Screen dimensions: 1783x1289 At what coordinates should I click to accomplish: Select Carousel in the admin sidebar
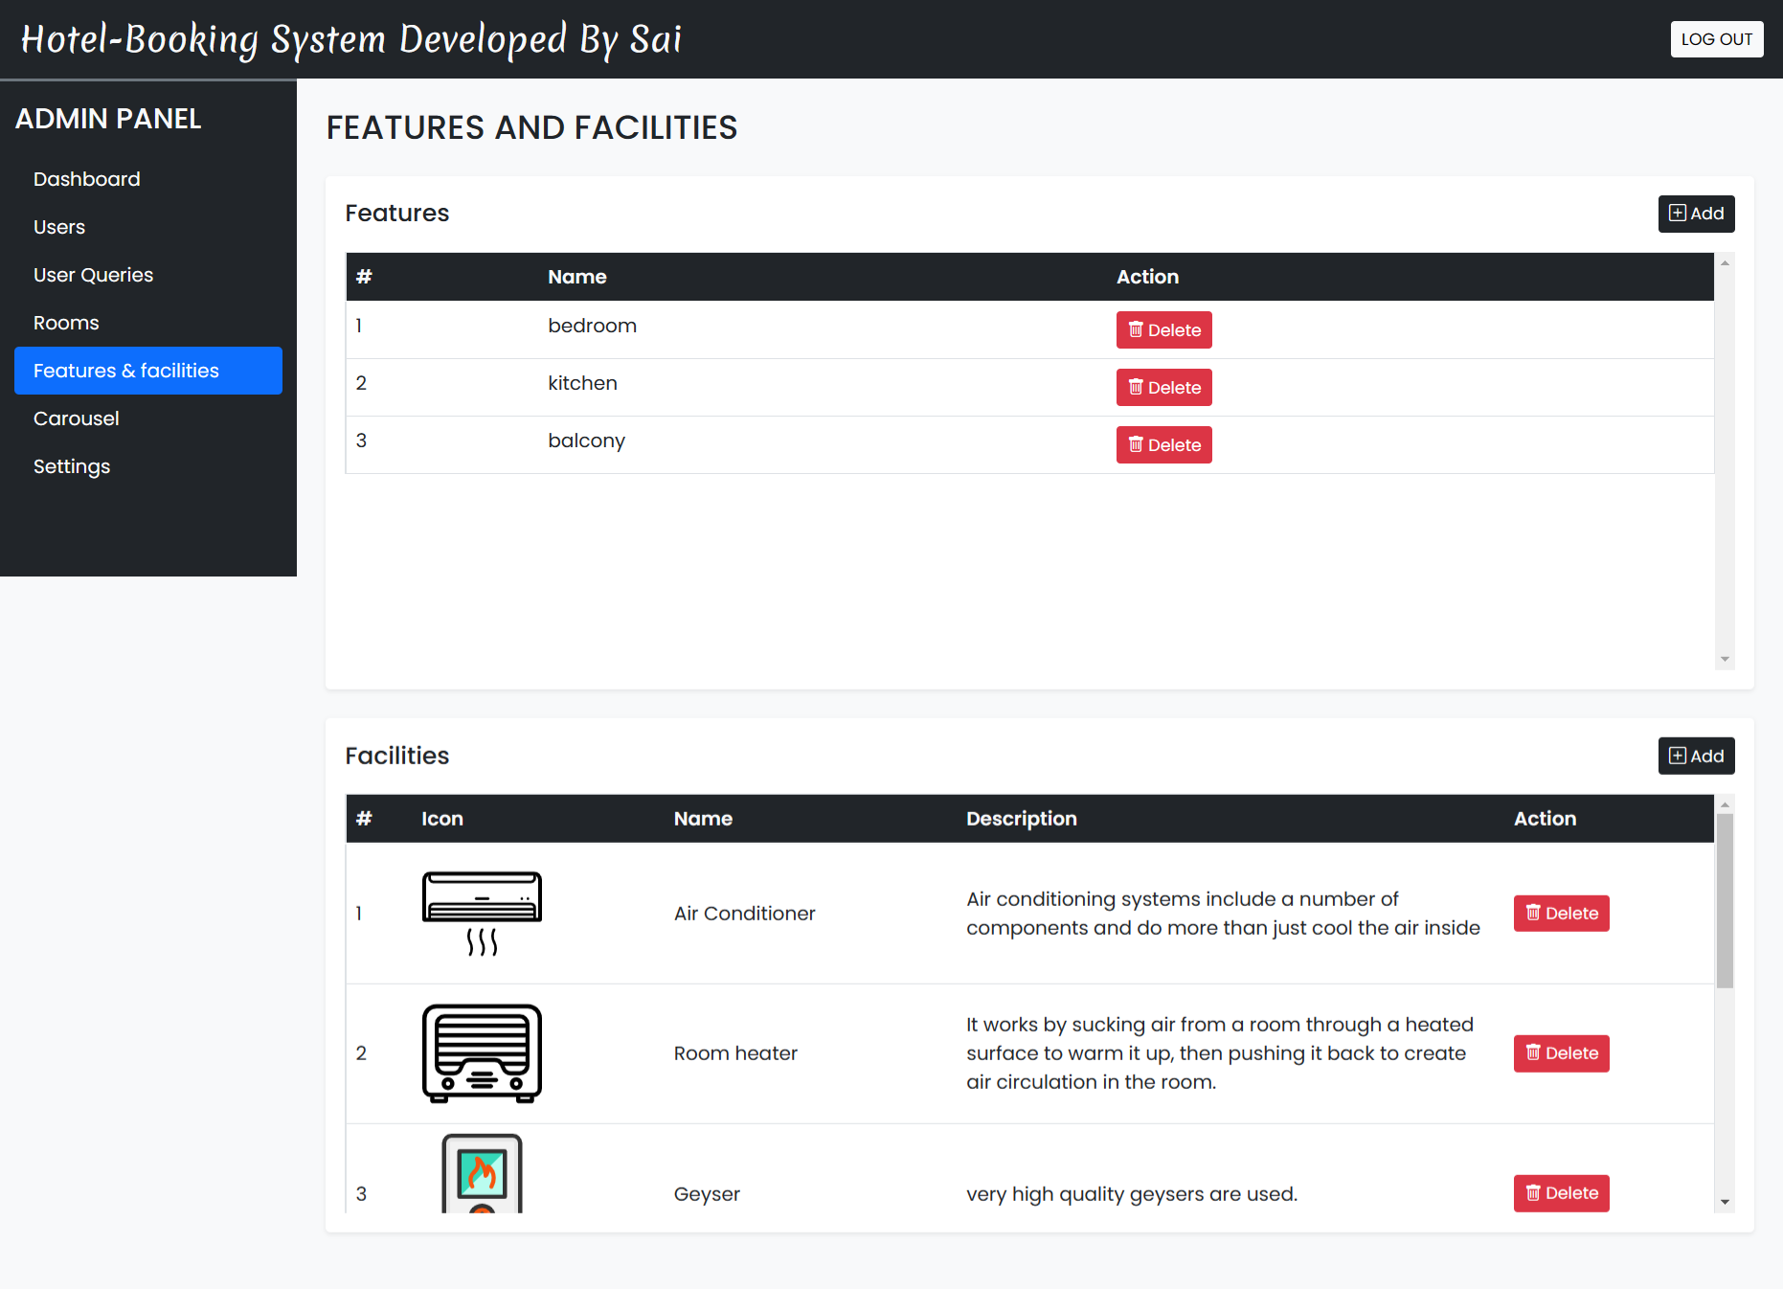76,418
